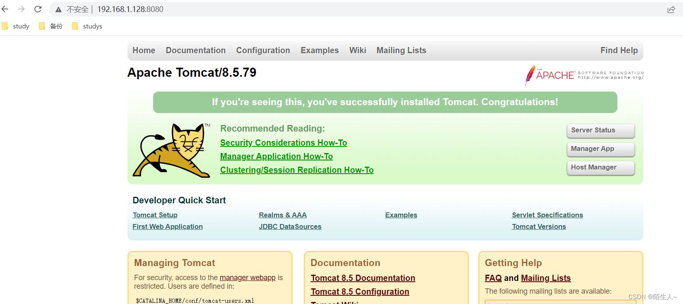Screen dimensions: 683x304
Task: Click the Getting Help heading
Action: tap(513, 263)
